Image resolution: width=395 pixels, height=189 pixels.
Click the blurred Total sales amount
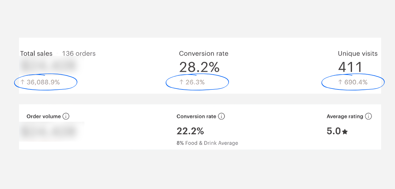(48, 66)
